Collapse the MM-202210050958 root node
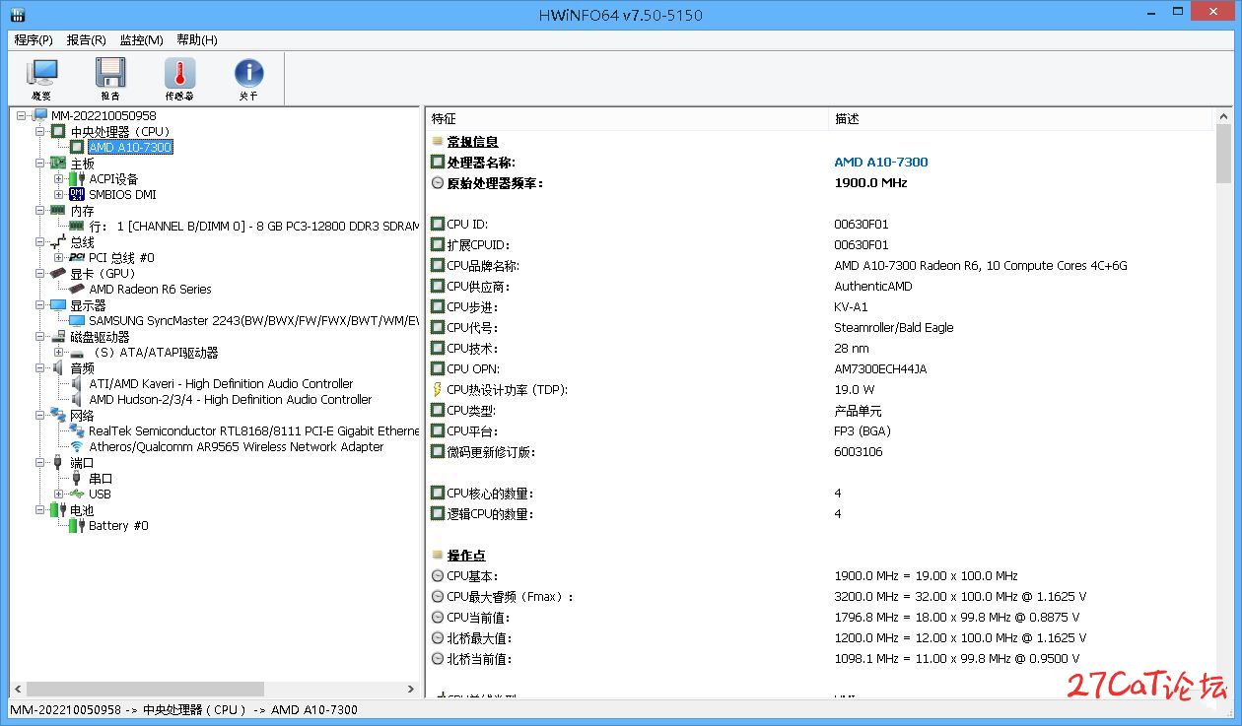This screenshot has height=726, width=1242. pos(22,115)
